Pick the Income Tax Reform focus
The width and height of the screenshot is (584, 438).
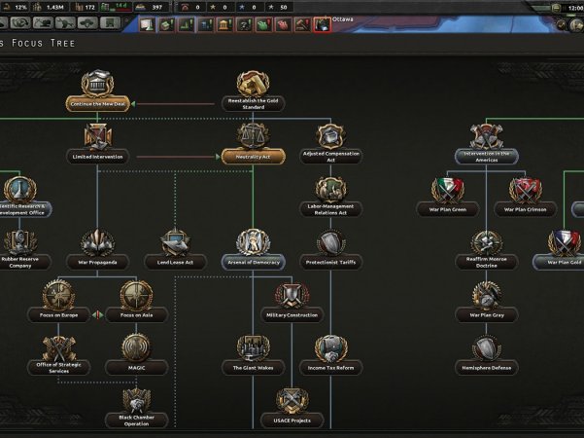(x=330, y=368)
